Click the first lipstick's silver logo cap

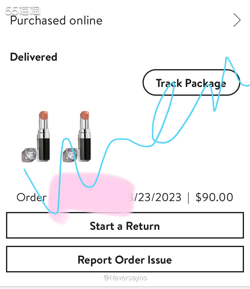click(29, 155)
